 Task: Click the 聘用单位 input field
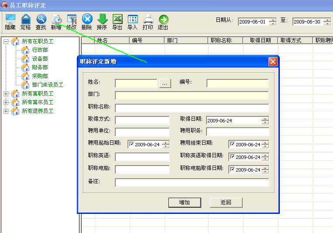pyautogui.click(x=142, y=132)
